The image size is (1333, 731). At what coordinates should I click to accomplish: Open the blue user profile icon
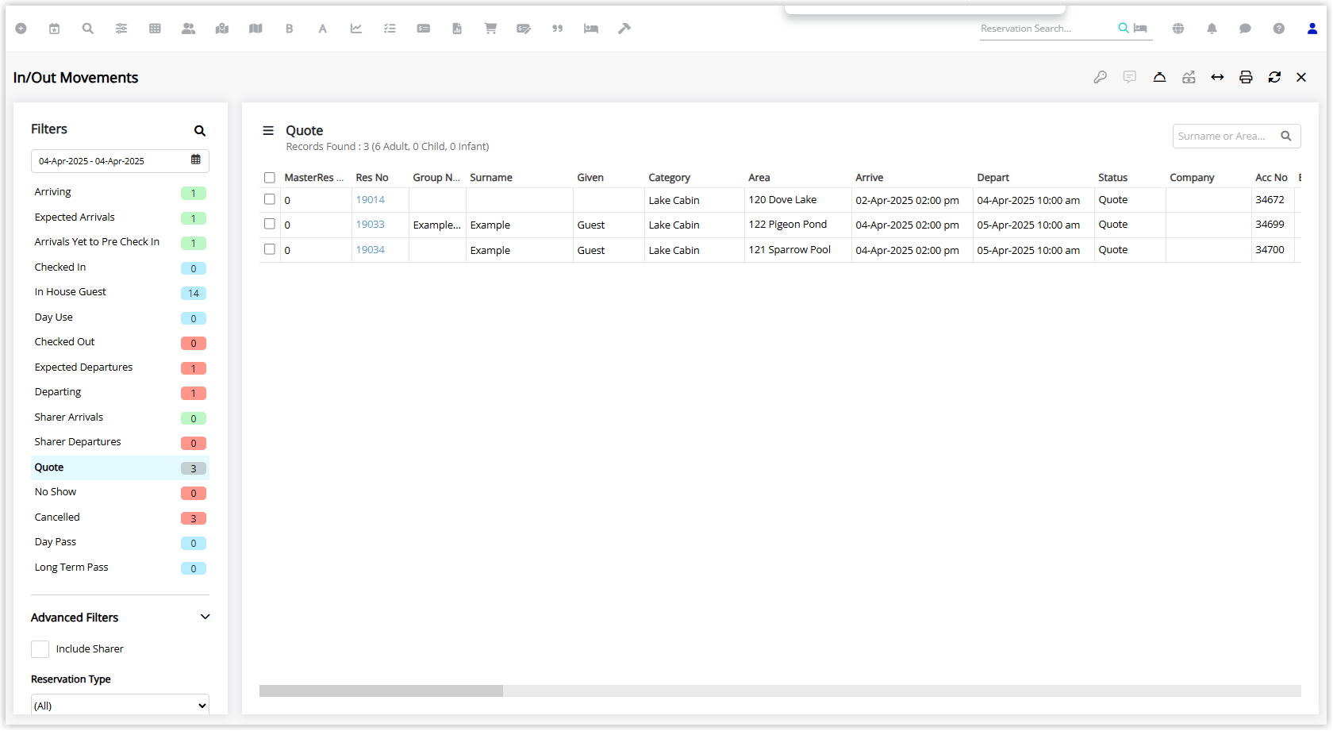pos(1312,29)
